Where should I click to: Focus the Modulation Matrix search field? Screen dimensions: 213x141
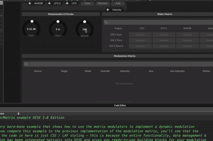tap(118, 64)
